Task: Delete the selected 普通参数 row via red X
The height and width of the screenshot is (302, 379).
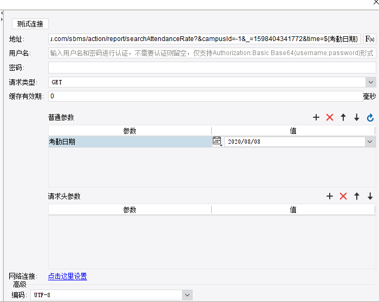Action: 330,117
